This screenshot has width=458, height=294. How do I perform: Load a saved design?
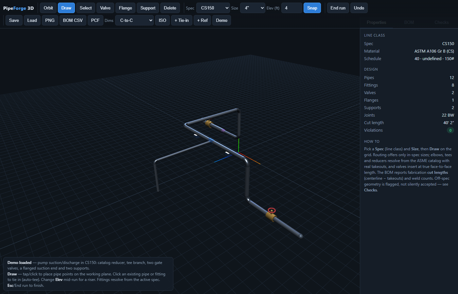pos(32,20)
